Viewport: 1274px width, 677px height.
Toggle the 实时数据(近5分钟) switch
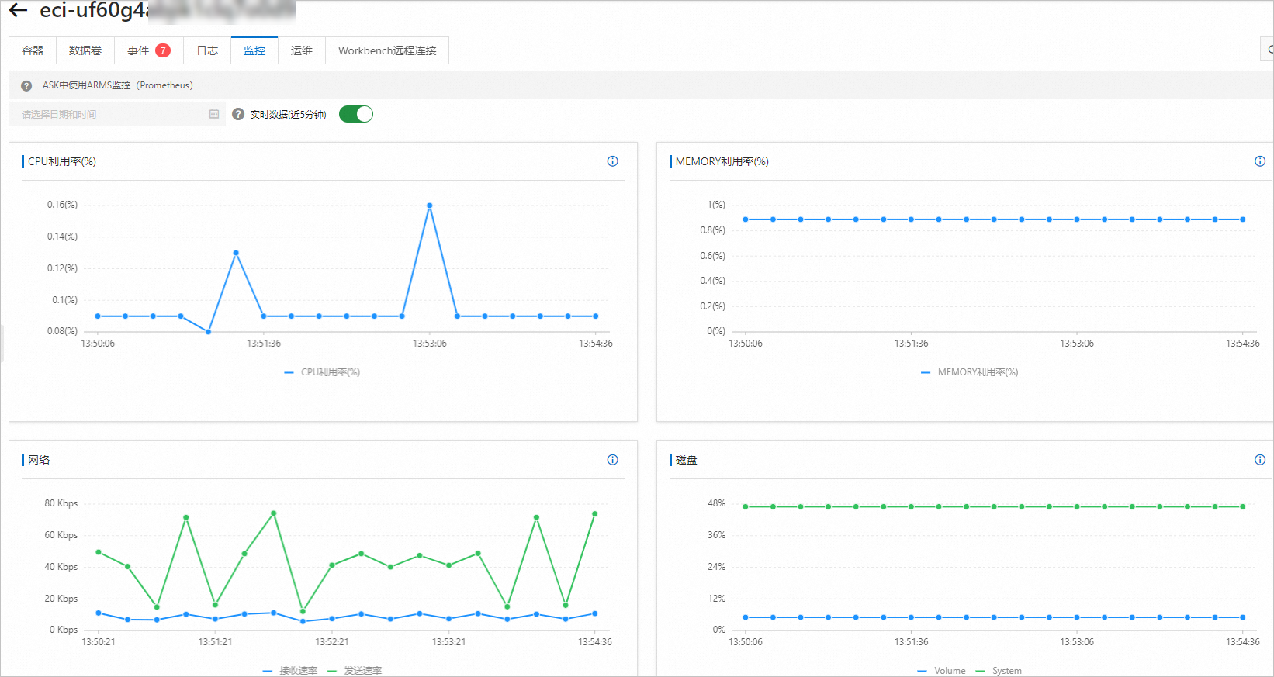tap(356, 114)
